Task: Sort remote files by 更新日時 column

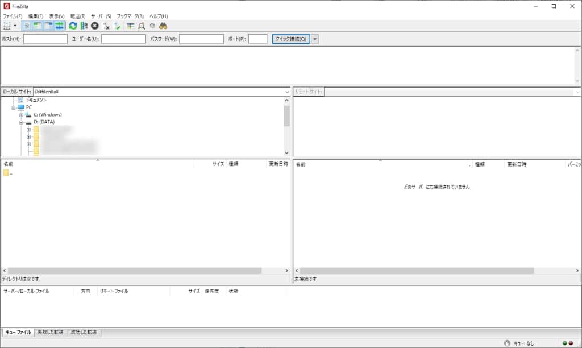Action: click(534, 164)
